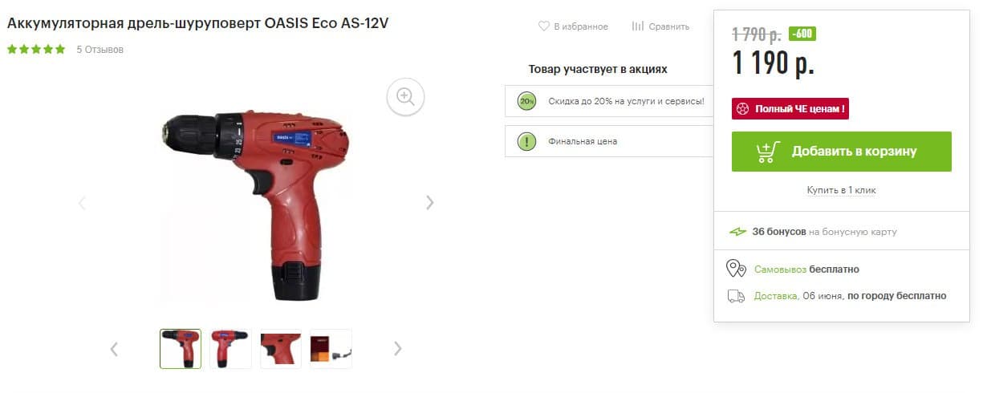Click the magnifier zoom icon on product image

coord(405,97)
